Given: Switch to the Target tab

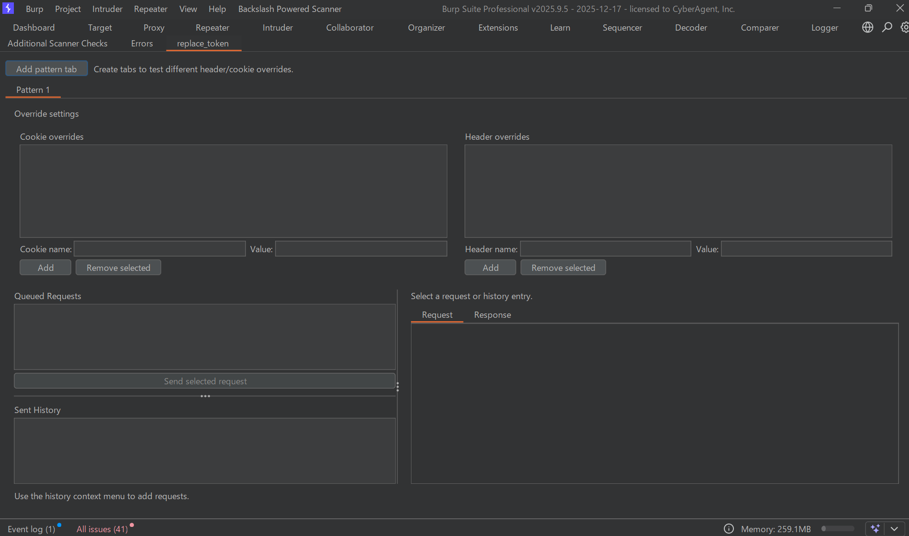Looking at the screenshot, I should [100, 27].
